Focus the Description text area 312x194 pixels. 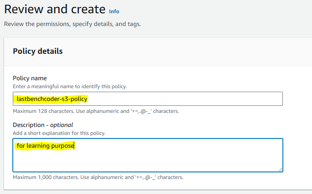148,155
